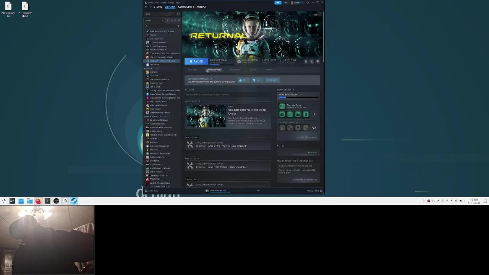Select Geometry Dash in library list
Image resolution: width=489 pixels, height=275 pixels.
click(156, 83)
